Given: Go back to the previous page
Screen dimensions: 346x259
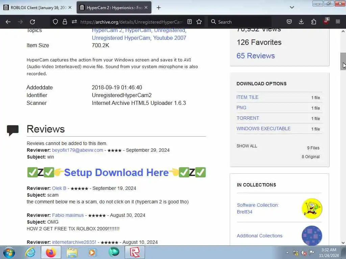Looking at the screenshot, I should [8, 22].
